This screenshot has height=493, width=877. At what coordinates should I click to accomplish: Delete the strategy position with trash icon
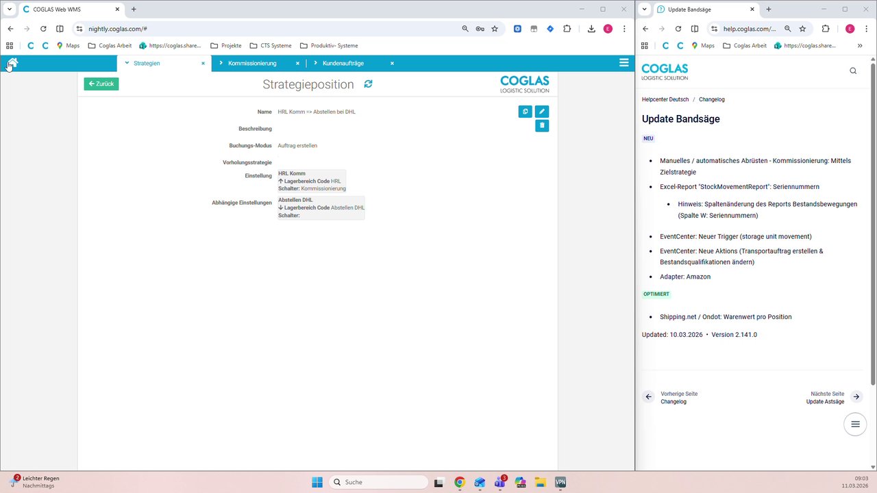542,125
